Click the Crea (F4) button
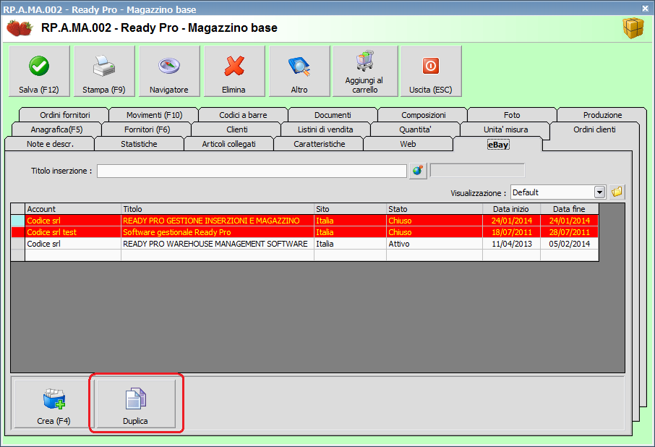Image resolution: width=655 pixels, height=447 pixels. [53, 404]
